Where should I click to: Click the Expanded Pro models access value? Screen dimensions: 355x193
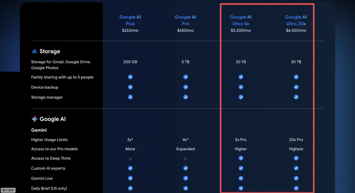[x=185, y=149]
